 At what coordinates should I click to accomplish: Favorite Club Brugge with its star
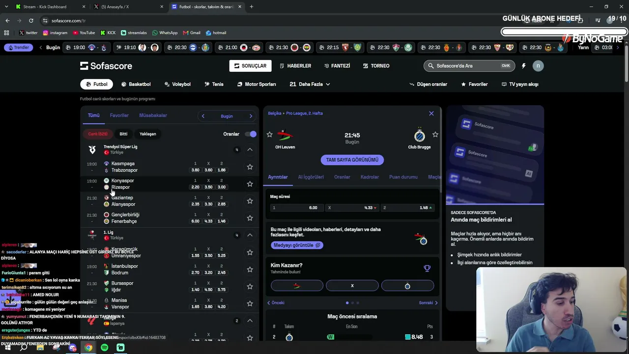coord(435,135)
